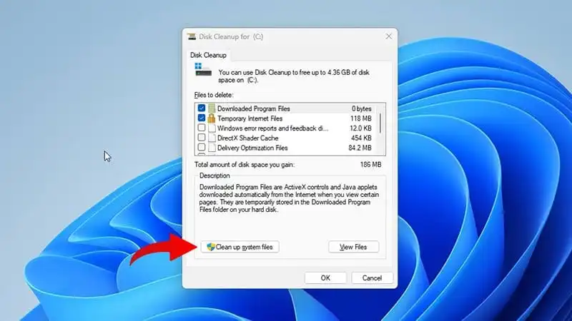Screen dimensions: 572x321
Task: Click the 186 MB total gain value
Action: click(370, 165)
